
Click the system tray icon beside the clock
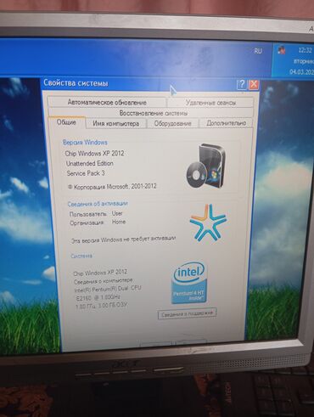tap(281, 50)
